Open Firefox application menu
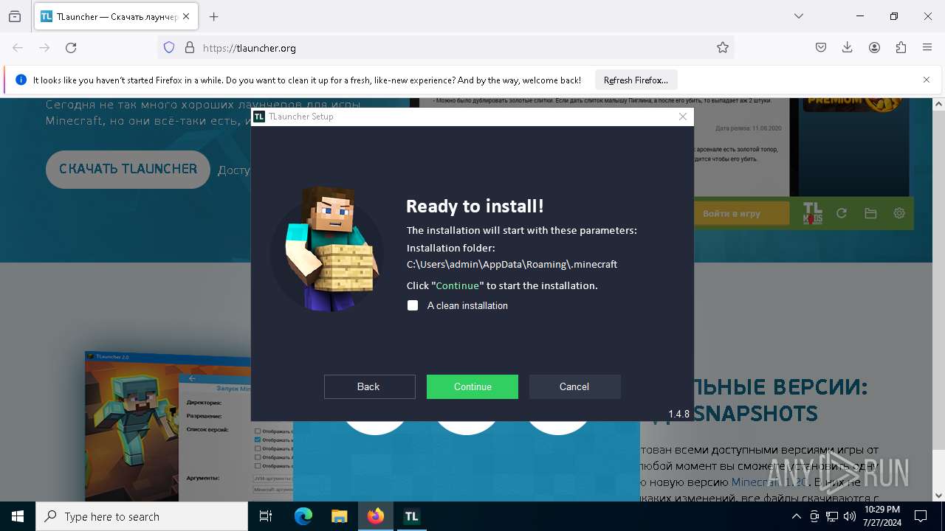 927,48
